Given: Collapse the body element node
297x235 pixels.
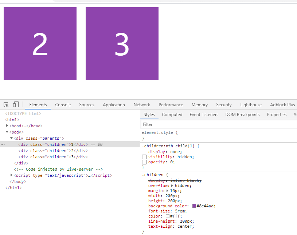Looking at the screenshot, I should (x=7, y=132).
